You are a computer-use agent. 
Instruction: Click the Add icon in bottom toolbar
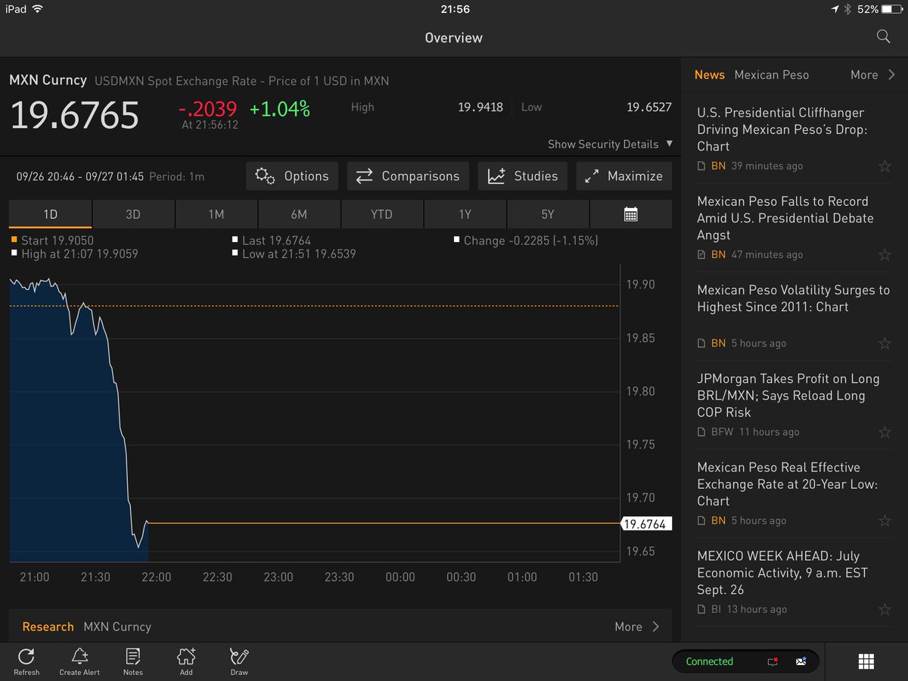point(185,661)
